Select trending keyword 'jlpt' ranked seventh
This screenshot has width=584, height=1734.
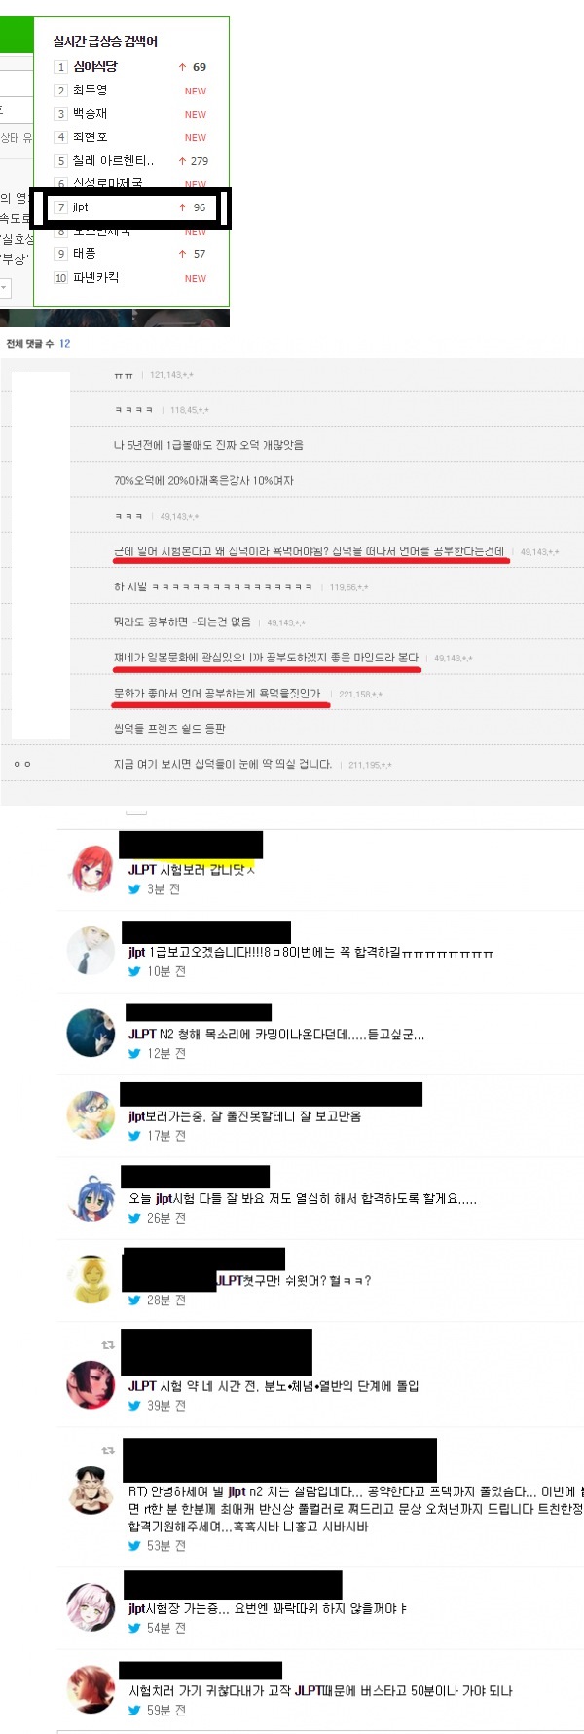point(81,207)
